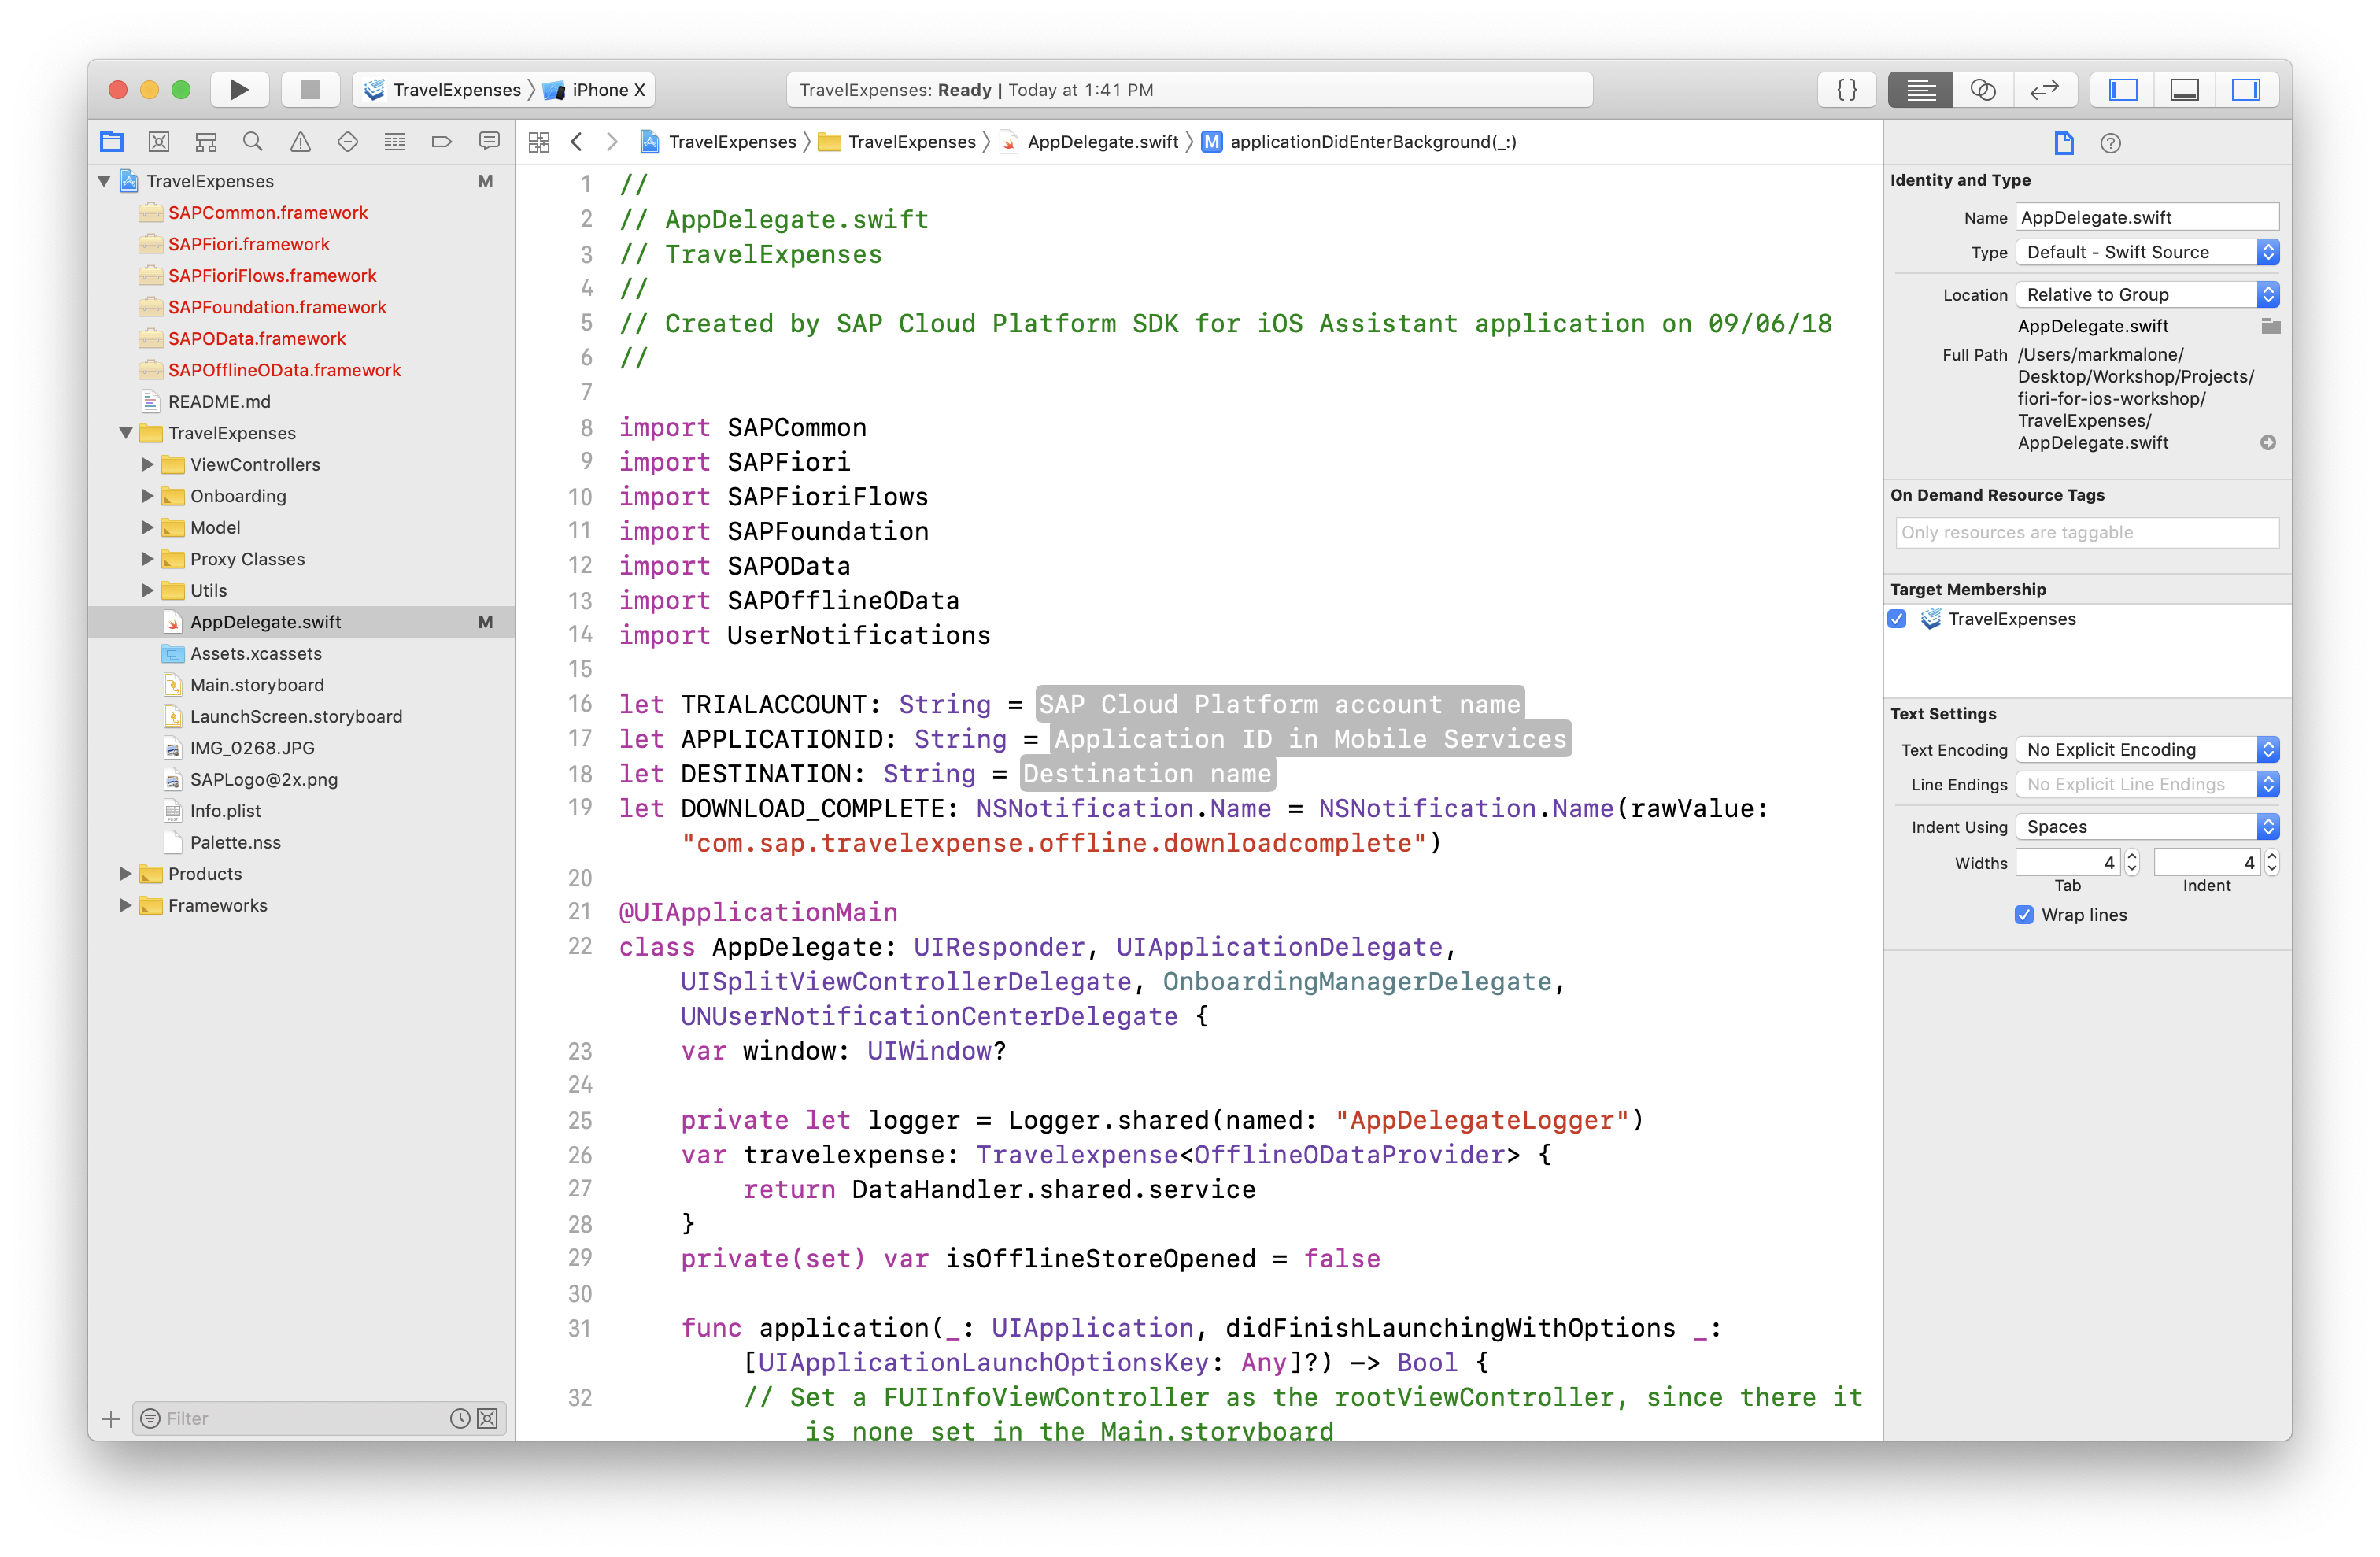The height and width of the screenshot is (1557, 2380).
Task: Show the Version editor
Action: click(2044, 90)
